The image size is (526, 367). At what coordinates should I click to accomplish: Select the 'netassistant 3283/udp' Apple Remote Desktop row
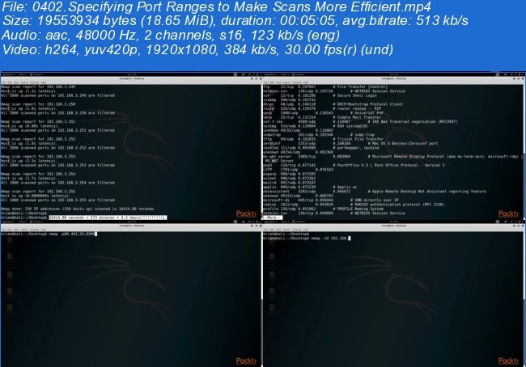click(375, 192)
